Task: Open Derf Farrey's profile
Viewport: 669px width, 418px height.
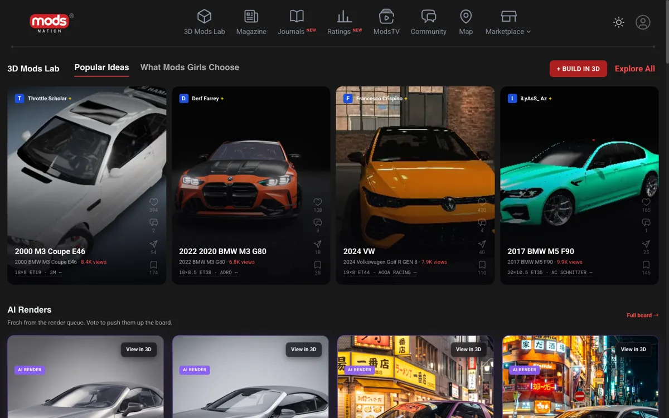Action: click(x=201, y=99)
